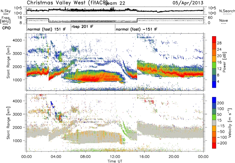
Task: Click '1000' range tick on velocity panel
Action: 17,141
